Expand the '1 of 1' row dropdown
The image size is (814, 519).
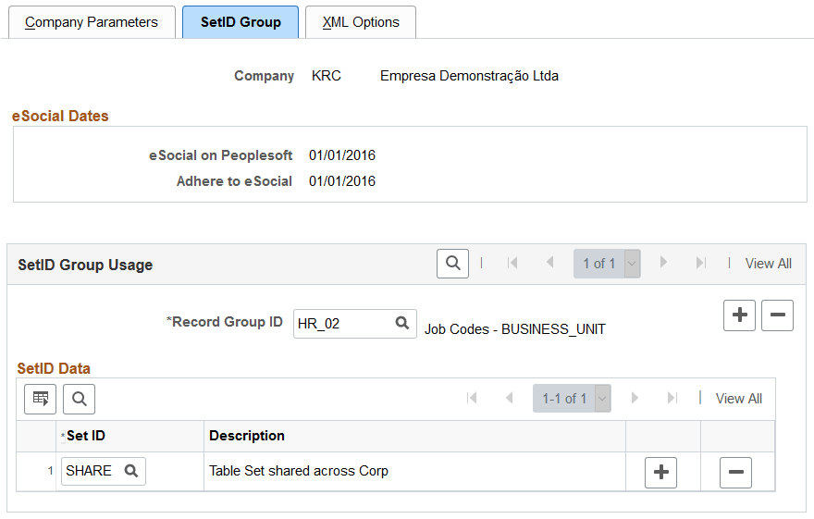(633, 264)
